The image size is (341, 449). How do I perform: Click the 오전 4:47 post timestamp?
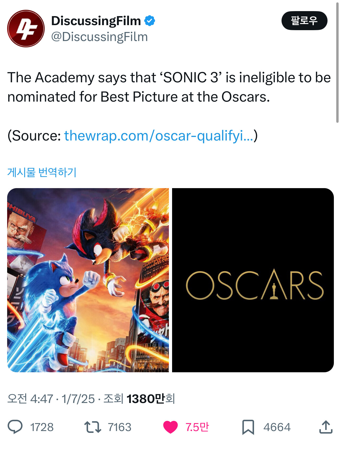(x=30, y=399)
